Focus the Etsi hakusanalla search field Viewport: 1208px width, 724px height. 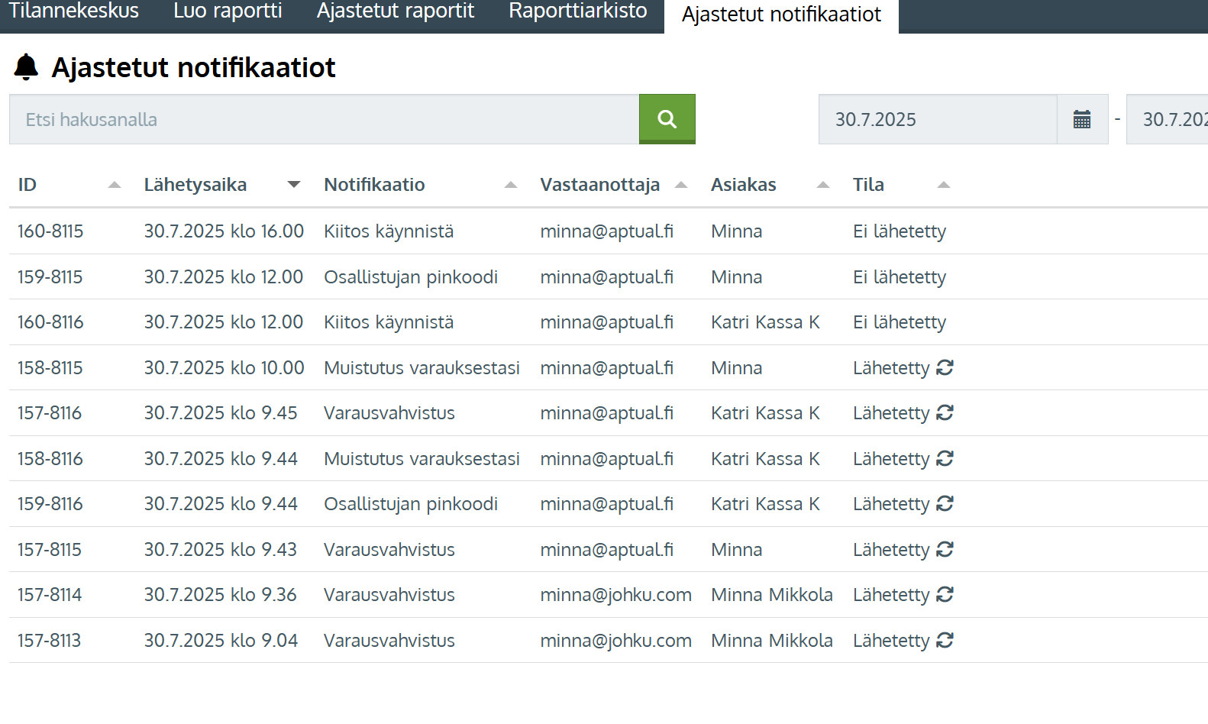[324, 119]
